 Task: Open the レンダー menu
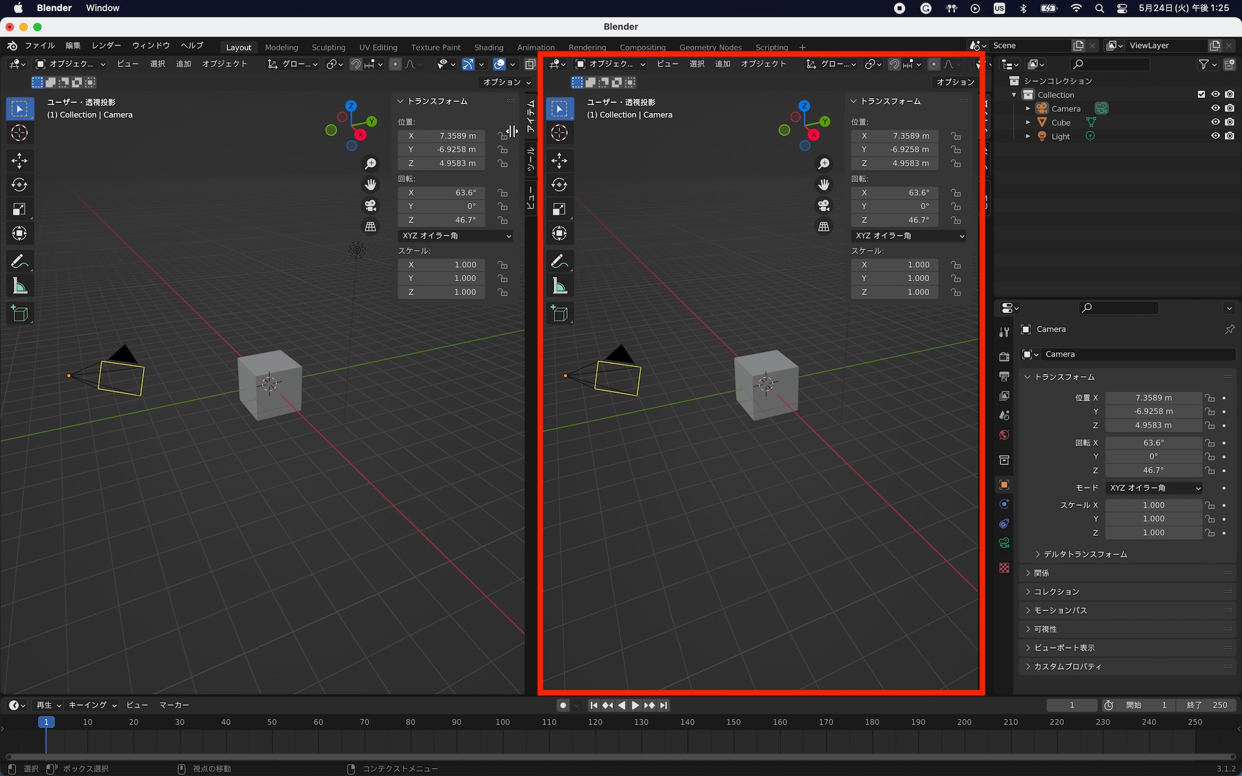click(x=106, y=45)
